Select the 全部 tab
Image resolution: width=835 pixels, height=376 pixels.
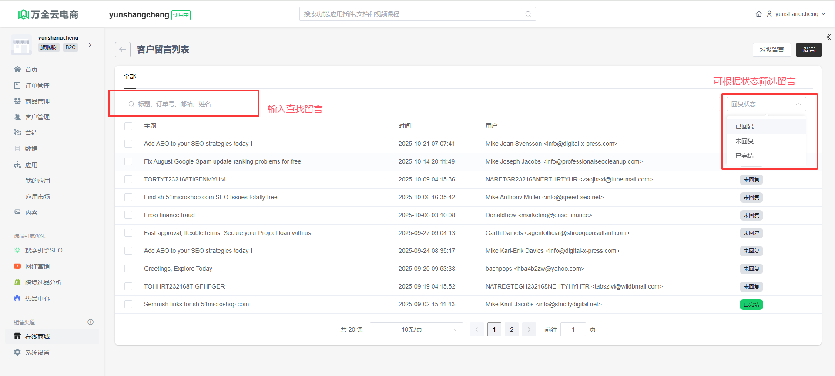click(130, 77)
